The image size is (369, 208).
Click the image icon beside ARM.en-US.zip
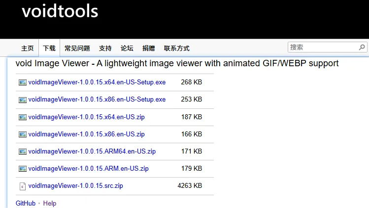point(23,169)
